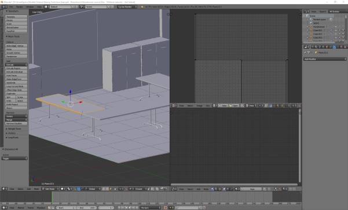Click the node editor horizontal scrollbar
Screen dimensions: 348x210
[234, 185]
